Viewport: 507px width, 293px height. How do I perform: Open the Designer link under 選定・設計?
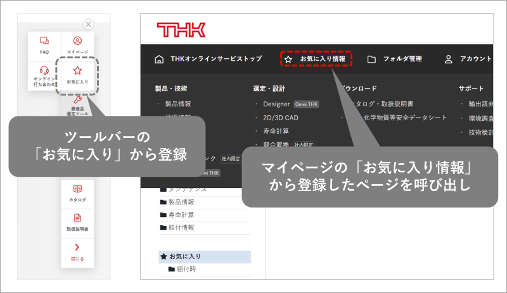276,103
